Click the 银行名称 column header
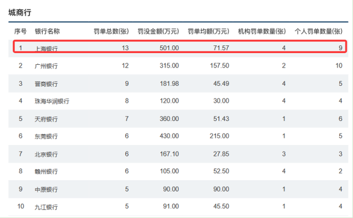 47,32
